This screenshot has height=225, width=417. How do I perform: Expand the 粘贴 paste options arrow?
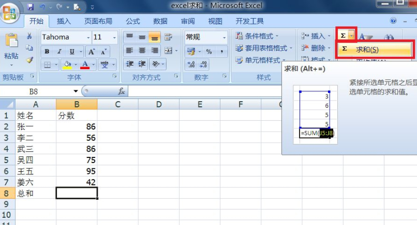pos(11,65)
